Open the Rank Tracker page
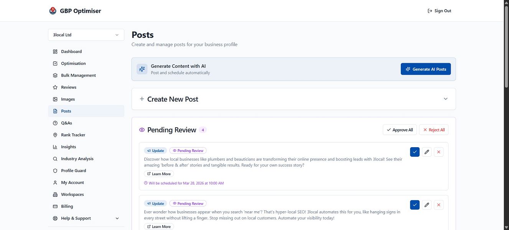Image resolution: width=509 pixels, height=230 pixels. click(86, 135)
